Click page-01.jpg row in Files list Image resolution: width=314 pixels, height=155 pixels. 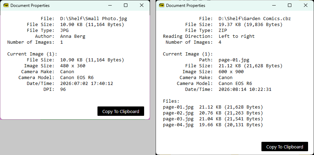(x=213, y=107)
